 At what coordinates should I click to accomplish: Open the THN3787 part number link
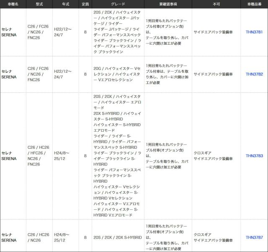pyautogui.click(x=254, y=237)
